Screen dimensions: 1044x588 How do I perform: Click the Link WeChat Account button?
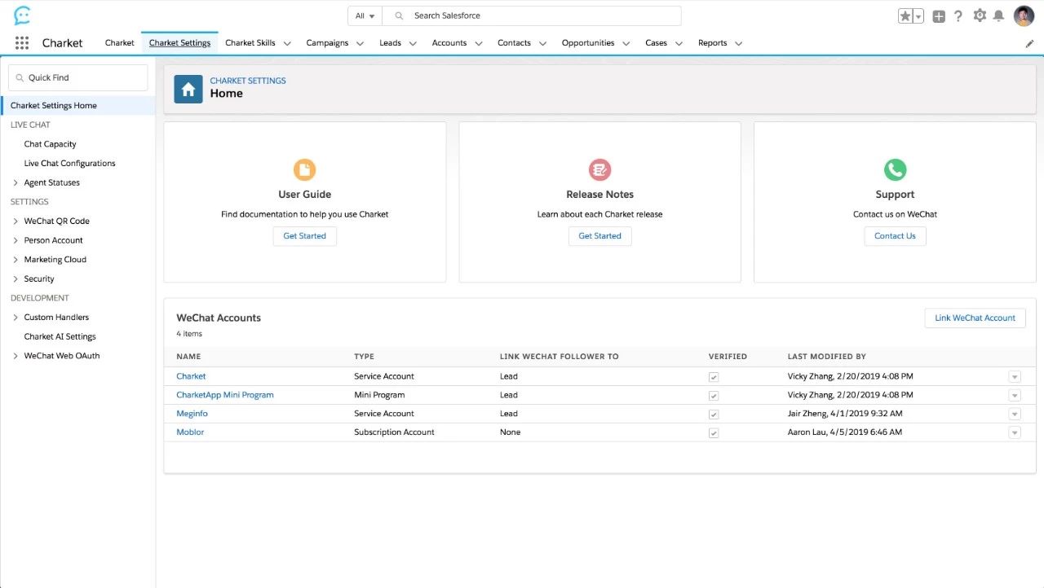pyautogui.click(x=975, y=318)
